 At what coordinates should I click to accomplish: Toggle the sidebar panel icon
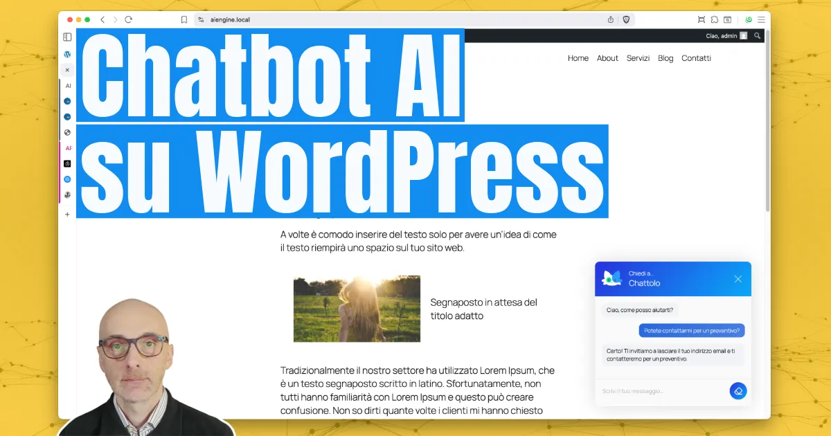click(x=66, y=37)
